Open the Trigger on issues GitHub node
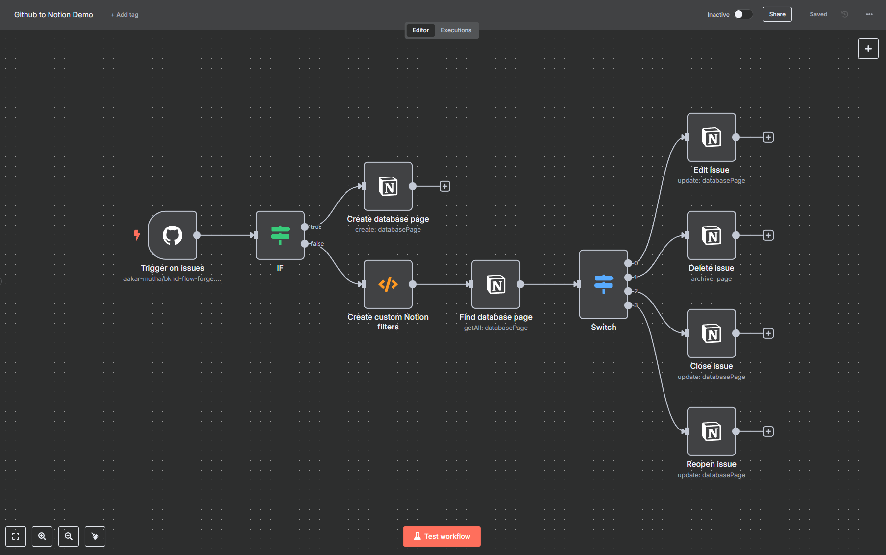This screenshot has width=886, height=555. [172, 235]
